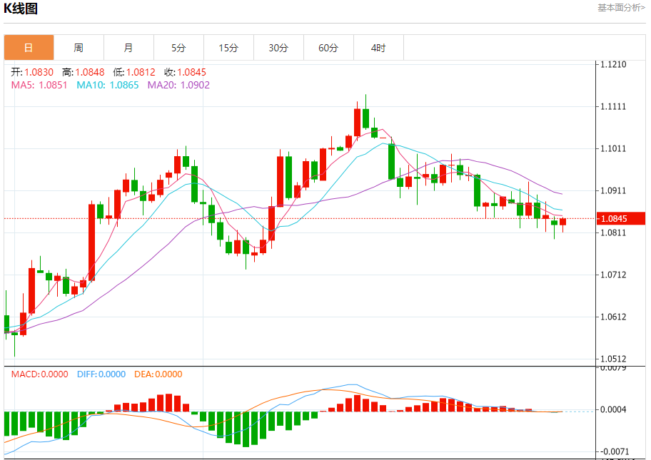The image size is (651, 460).
Task: Click the 1.0811 price axis label
Action: click(x=613, y=232)
